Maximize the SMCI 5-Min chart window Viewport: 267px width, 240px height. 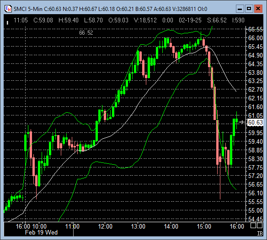pyautogui.click(x=249, y=9)
